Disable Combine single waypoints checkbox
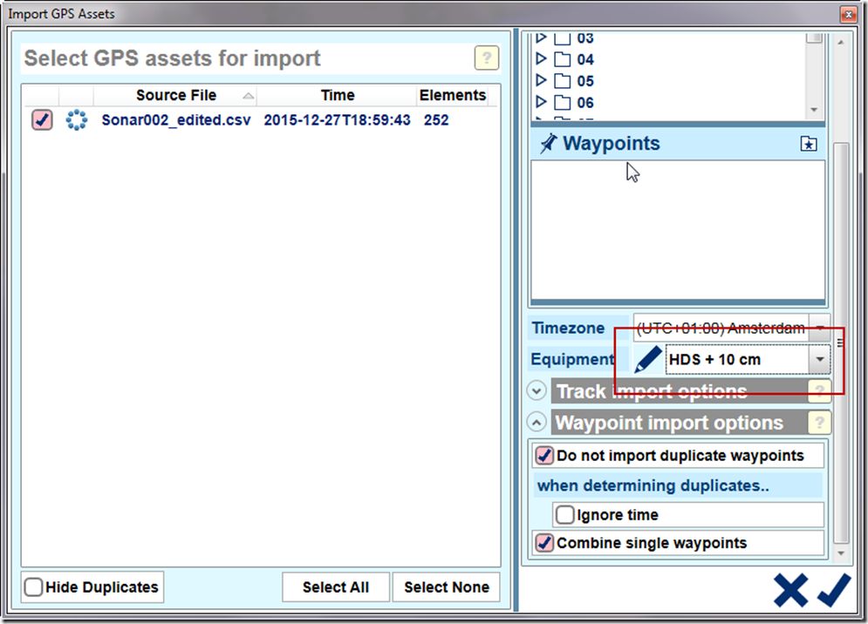868x624 pixels. point(545,543)
